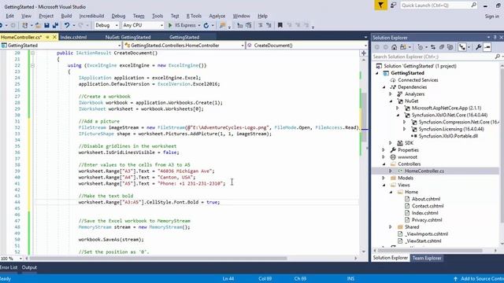Click the Pending Changes Filter icon in Solution Explorer
Image resolution: width=504 pixels, height=283 pixels.
coord(420,47)
